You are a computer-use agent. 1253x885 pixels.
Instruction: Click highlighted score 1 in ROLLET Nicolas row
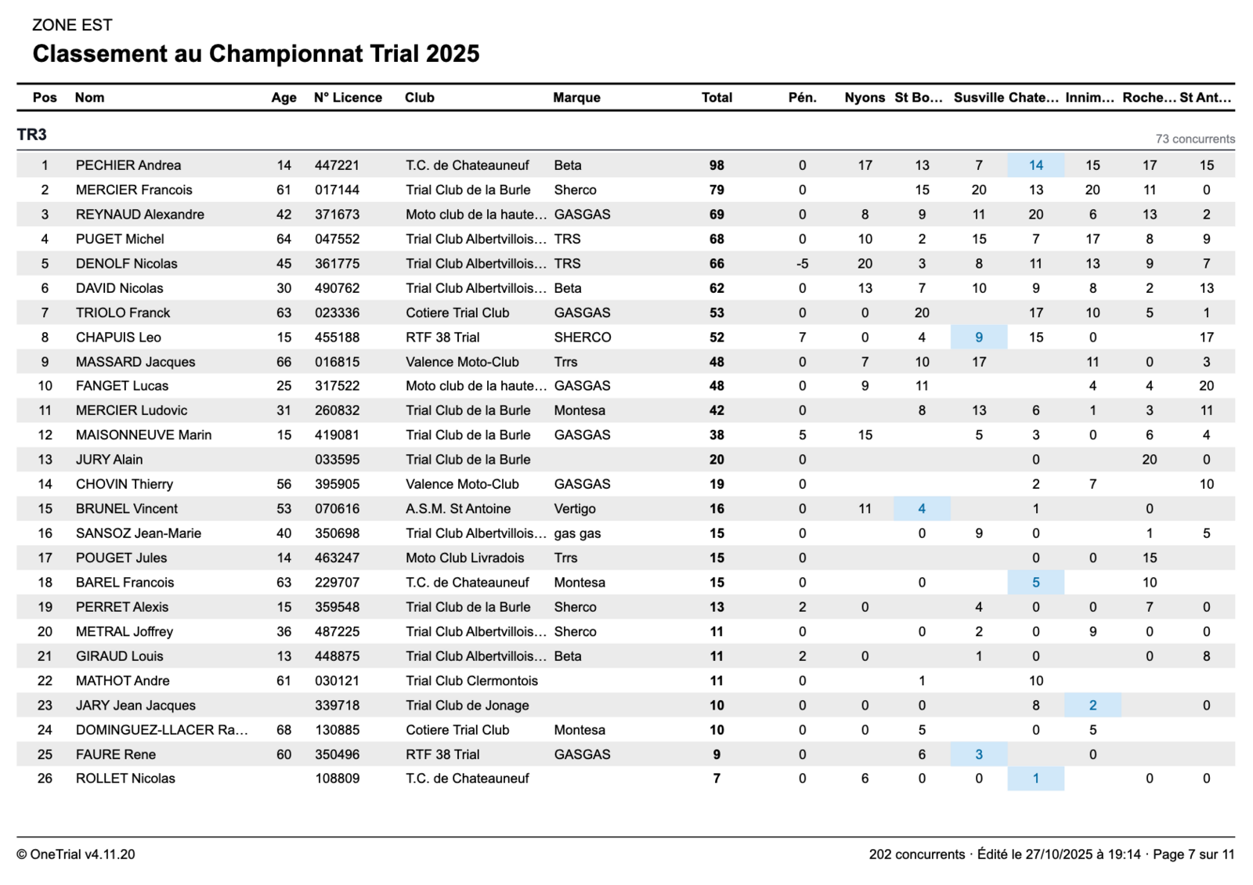1035,778
